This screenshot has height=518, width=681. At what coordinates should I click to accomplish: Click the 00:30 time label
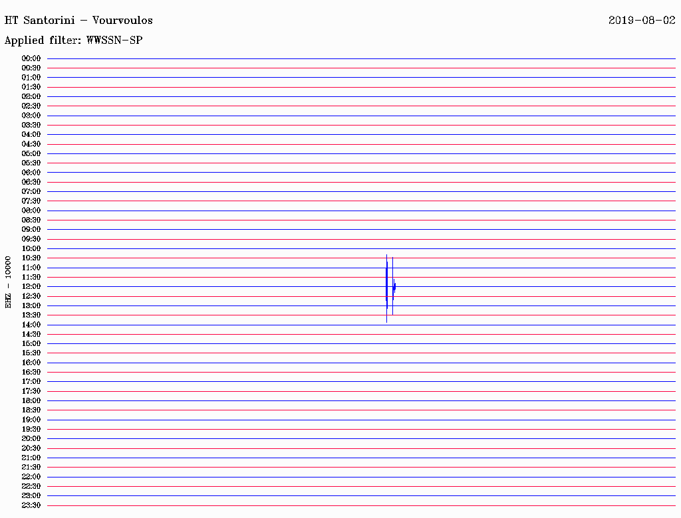(31, 68)
